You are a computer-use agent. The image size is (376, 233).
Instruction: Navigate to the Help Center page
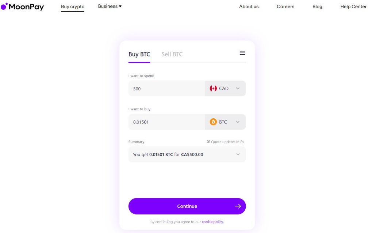[353, 6]
